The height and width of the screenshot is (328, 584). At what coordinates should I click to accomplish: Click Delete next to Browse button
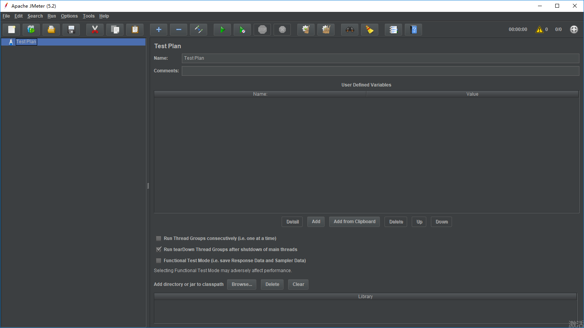pyautogui.click(x=272, y=284)
